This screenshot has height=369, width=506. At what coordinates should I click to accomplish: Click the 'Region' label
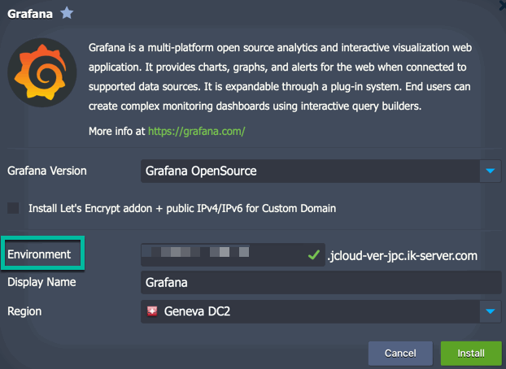click(x=24, y=311)
